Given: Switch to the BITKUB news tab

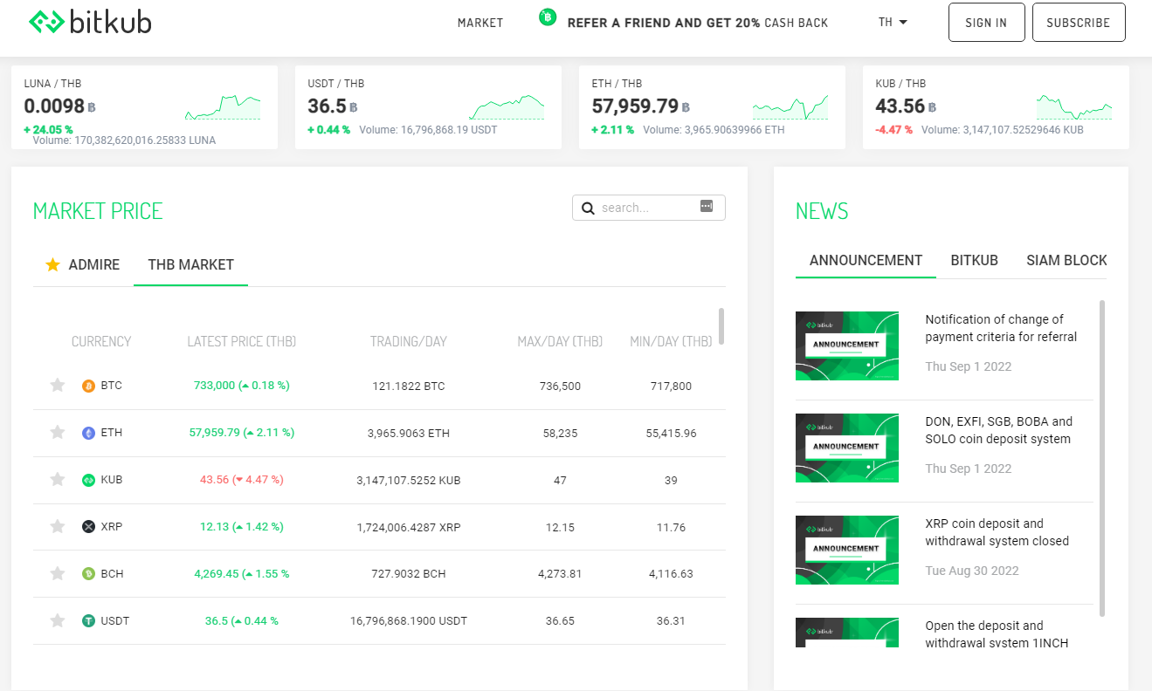Looking at the screenshot, I should click(974, 260).
